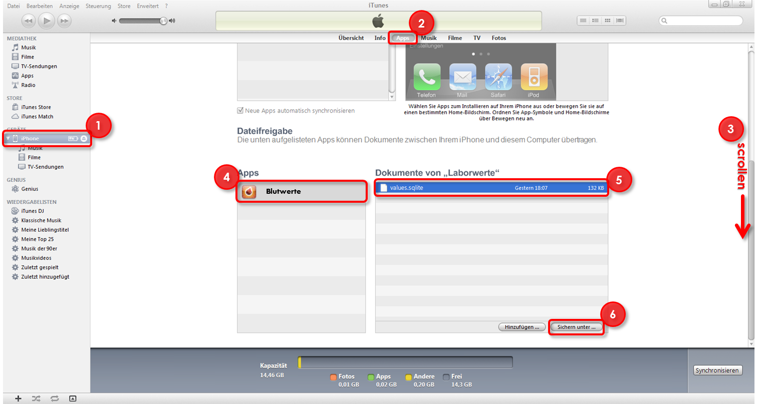Screen dimensions: 765x404
Task: Open TV-Sendungen under the iPhone device
Action: click(x=46, y=167)
